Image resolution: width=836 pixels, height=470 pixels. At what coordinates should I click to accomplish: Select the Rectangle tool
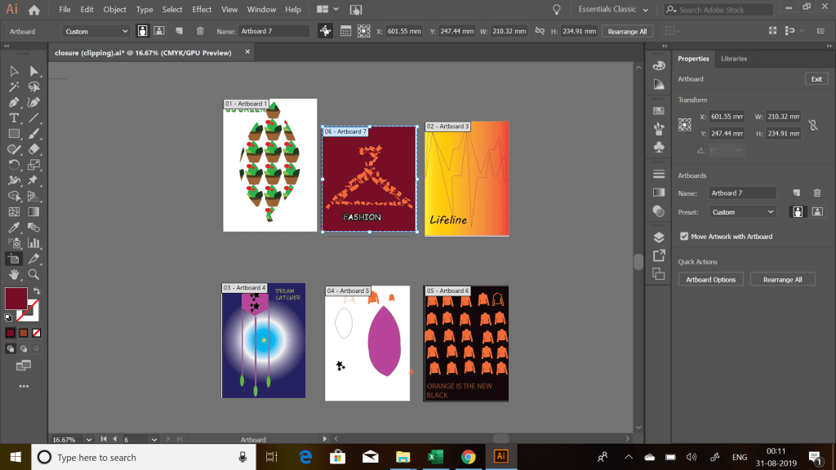(x=14, y=134)
